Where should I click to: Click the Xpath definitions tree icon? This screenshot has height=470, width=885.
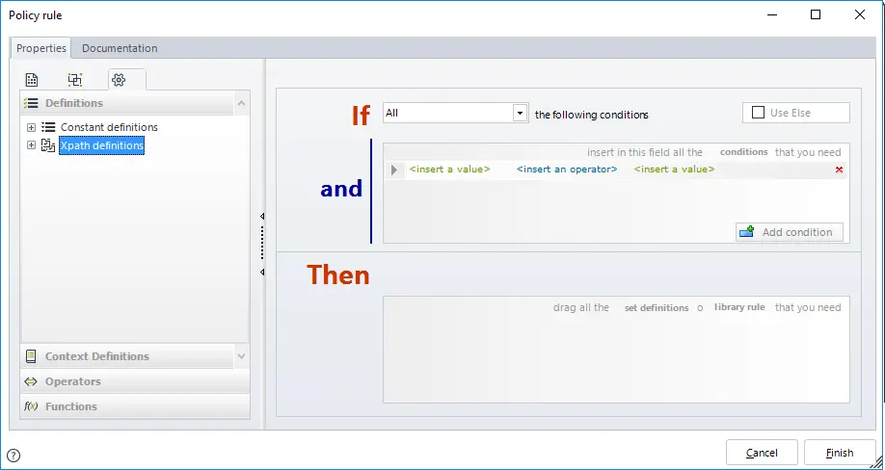(x=48, y=145)
